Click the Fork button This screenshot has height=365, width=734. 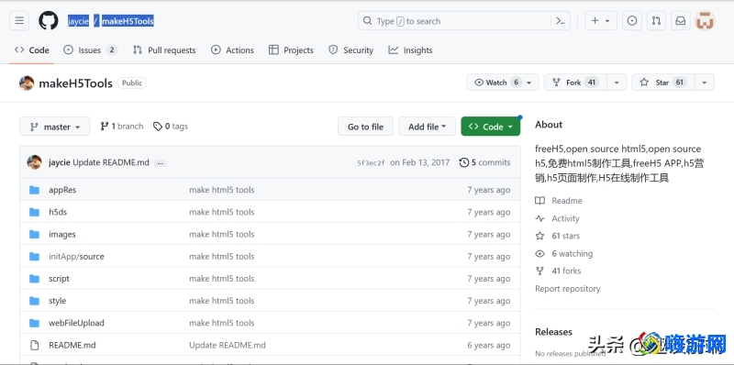tap(575, 83)
